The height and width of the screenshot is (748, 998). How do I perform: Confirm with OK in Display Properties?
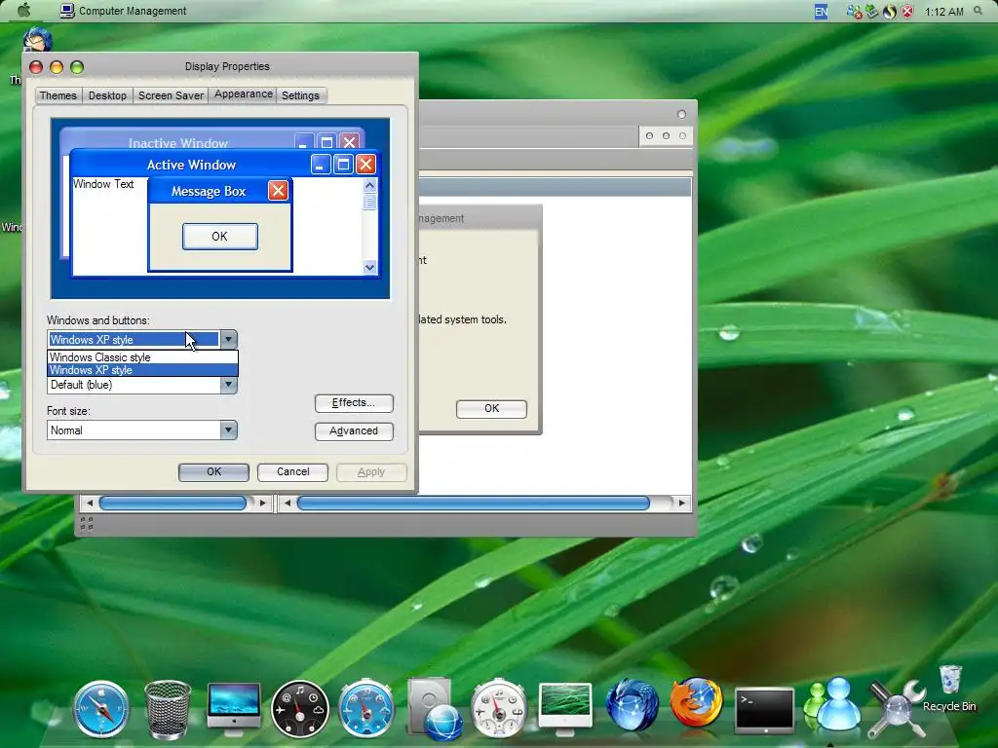point(213,472)
